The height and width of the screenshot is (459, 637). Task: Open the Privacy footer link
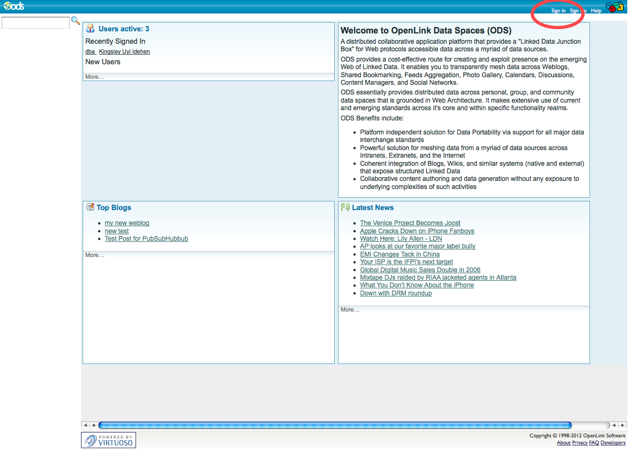tap(579, 443)
